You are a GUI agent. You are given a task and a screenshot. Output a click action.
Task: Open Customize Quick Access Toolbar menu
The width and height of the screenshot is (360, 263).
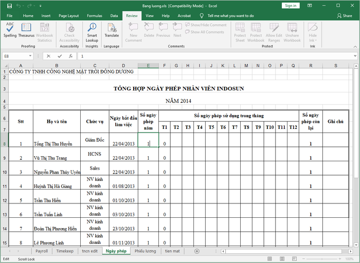[41, 6]
